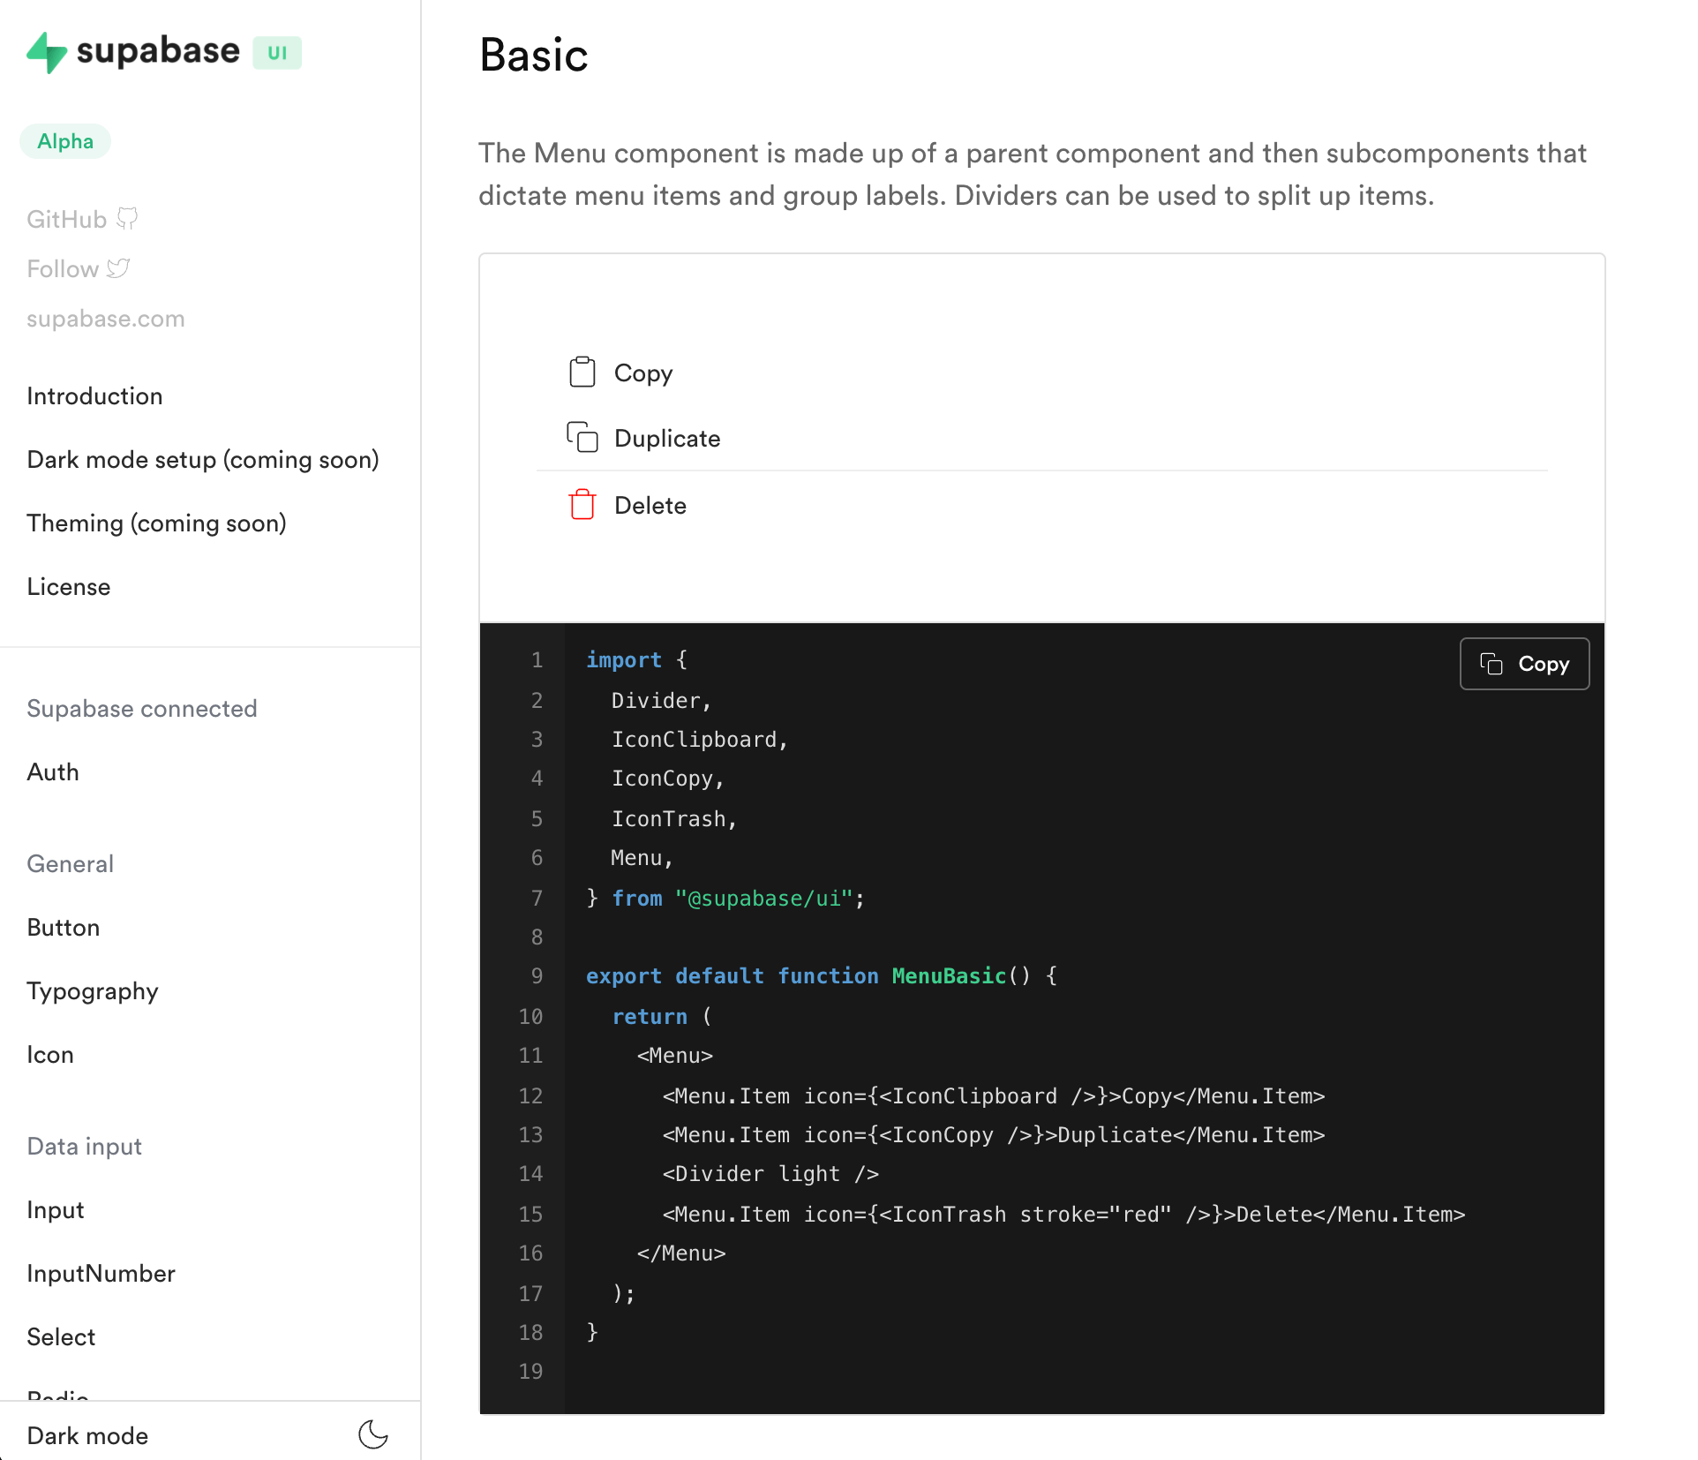Open the supabase.com link
Image resolution: width=1698 pixels, height=1460 pixels.
(x=105, y=319)
